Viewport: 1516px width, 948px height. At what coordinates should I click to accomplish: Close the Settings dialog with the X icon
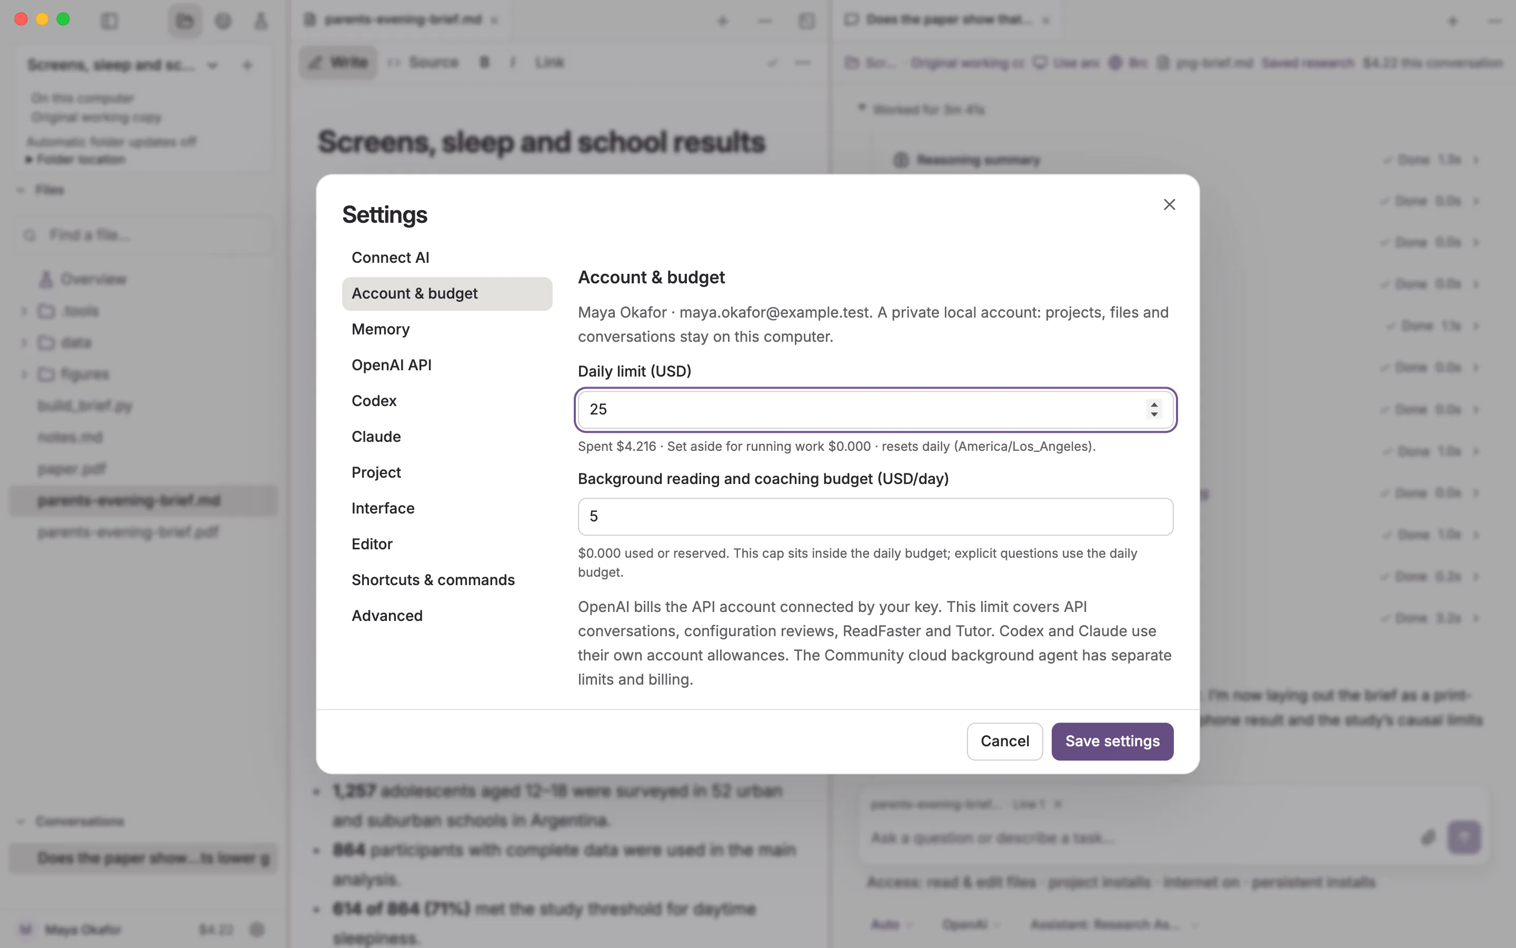click(1169, 204)
